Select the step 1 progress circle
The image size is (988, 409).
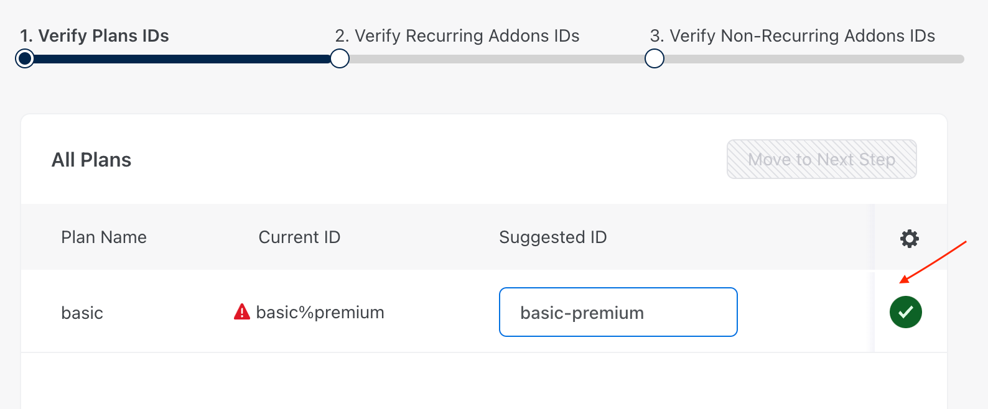tap(25, 59)
